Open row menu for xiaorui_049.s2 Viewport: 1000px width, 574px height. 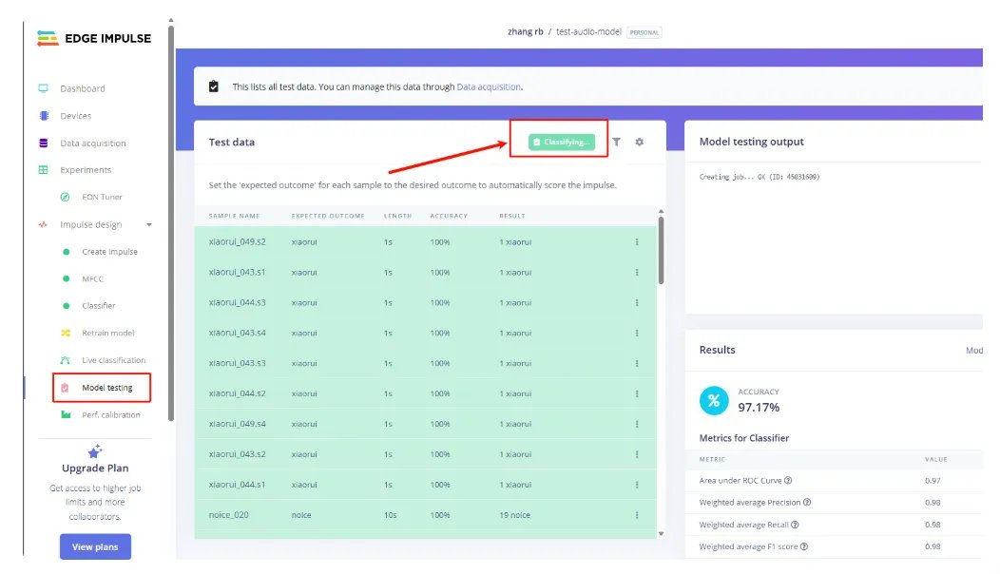[x=637, y=242]
